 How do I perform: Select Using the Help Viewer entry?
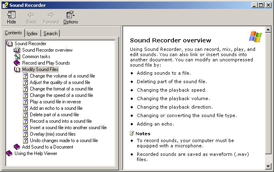click(36, 153)
